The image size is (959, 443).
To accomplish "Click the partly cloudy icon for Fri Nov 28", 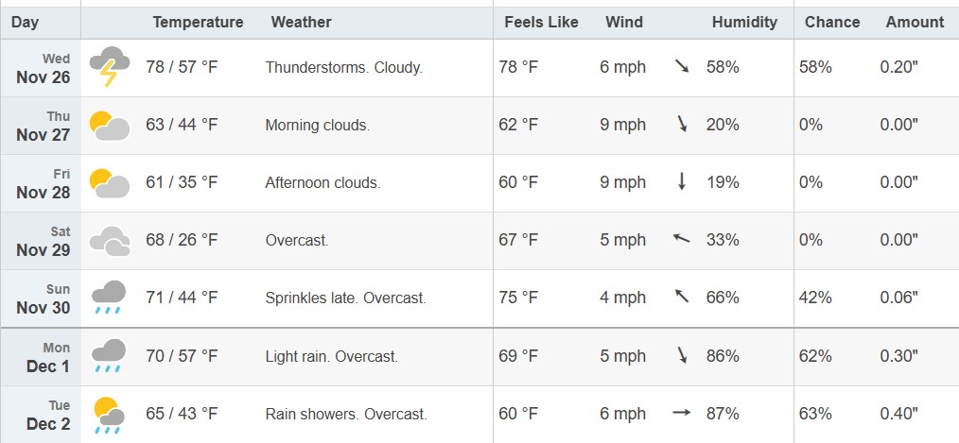I will tap(109, 182).
